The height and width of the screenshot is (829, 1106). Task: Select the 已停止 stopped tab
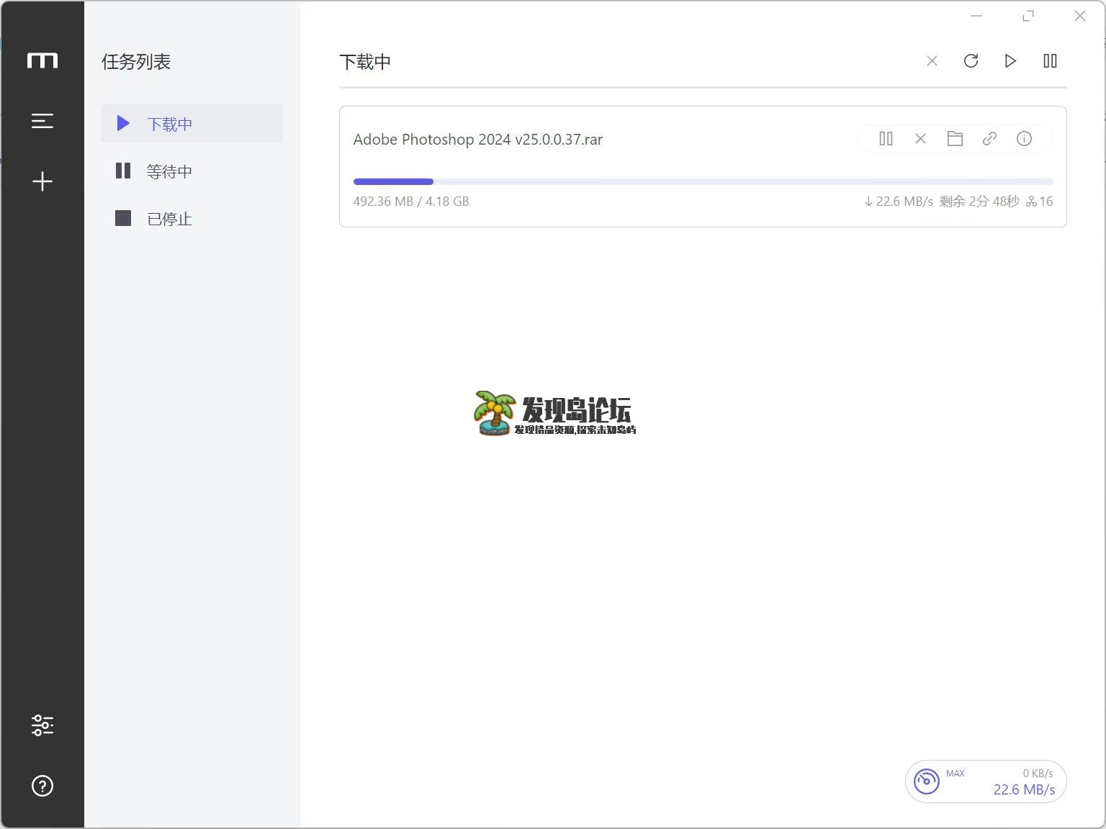pyautogui.click(x=192, y=219)
